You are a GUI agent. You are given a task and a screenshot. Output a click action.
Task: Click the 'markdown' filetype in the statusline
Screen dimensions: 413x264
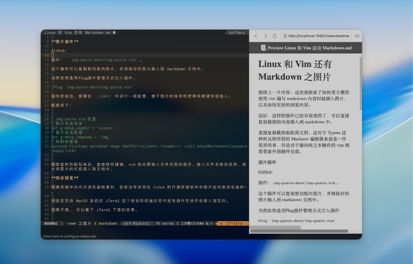(108, 224)
